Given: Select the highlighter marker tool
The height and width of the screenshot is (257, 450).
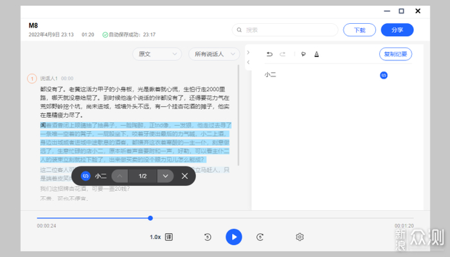Looking at the screenshot, I should pyautogui.click(x=303, y=54).
